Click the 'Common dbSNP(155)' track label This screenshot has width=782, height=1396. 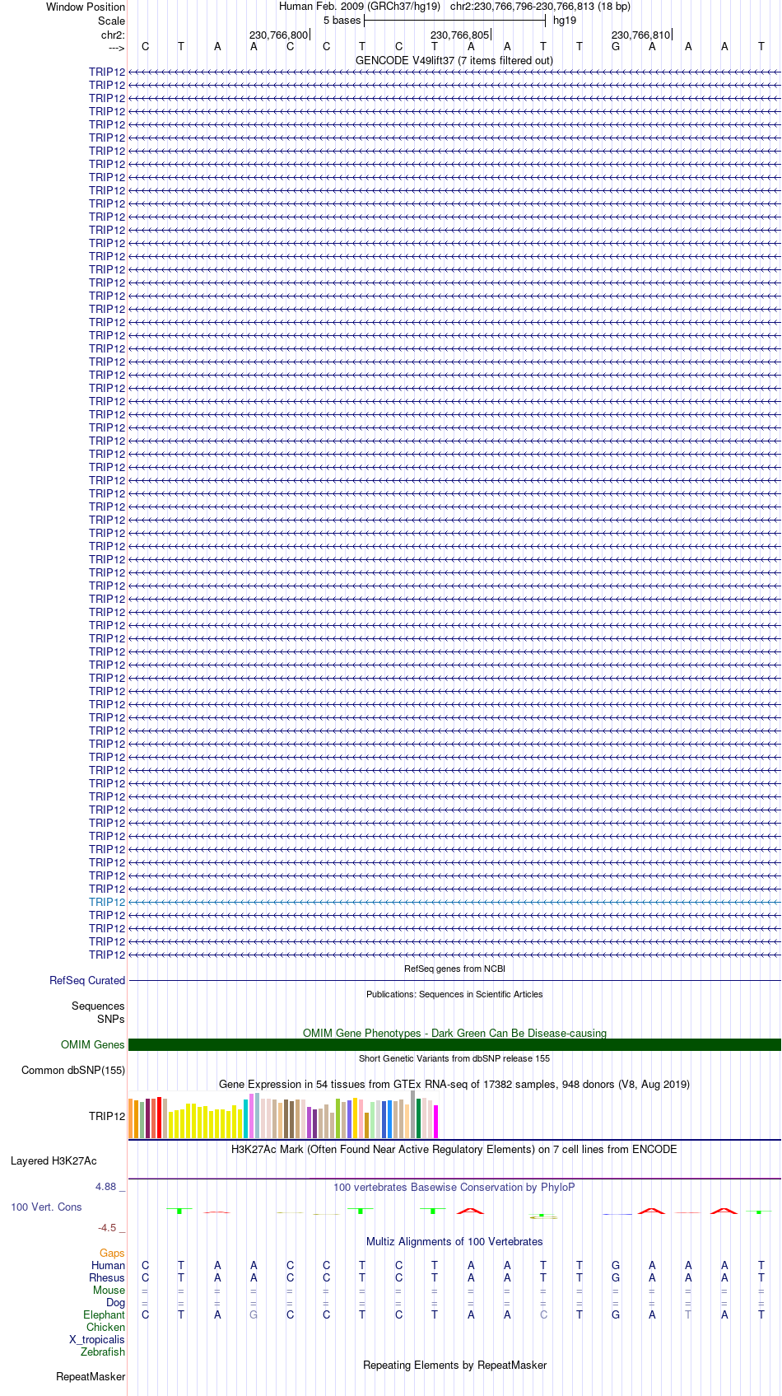tap(73, 1071)
